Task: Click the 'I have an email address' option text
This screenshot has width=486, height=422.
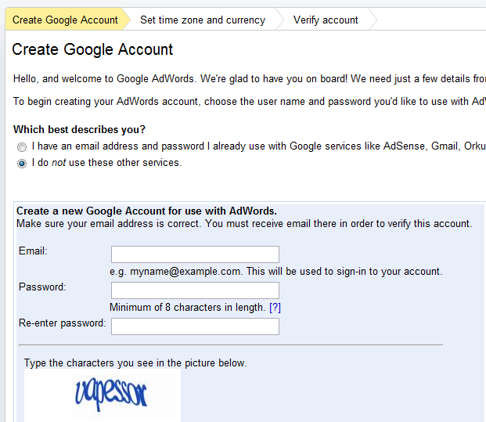Action: click(258, 146)
